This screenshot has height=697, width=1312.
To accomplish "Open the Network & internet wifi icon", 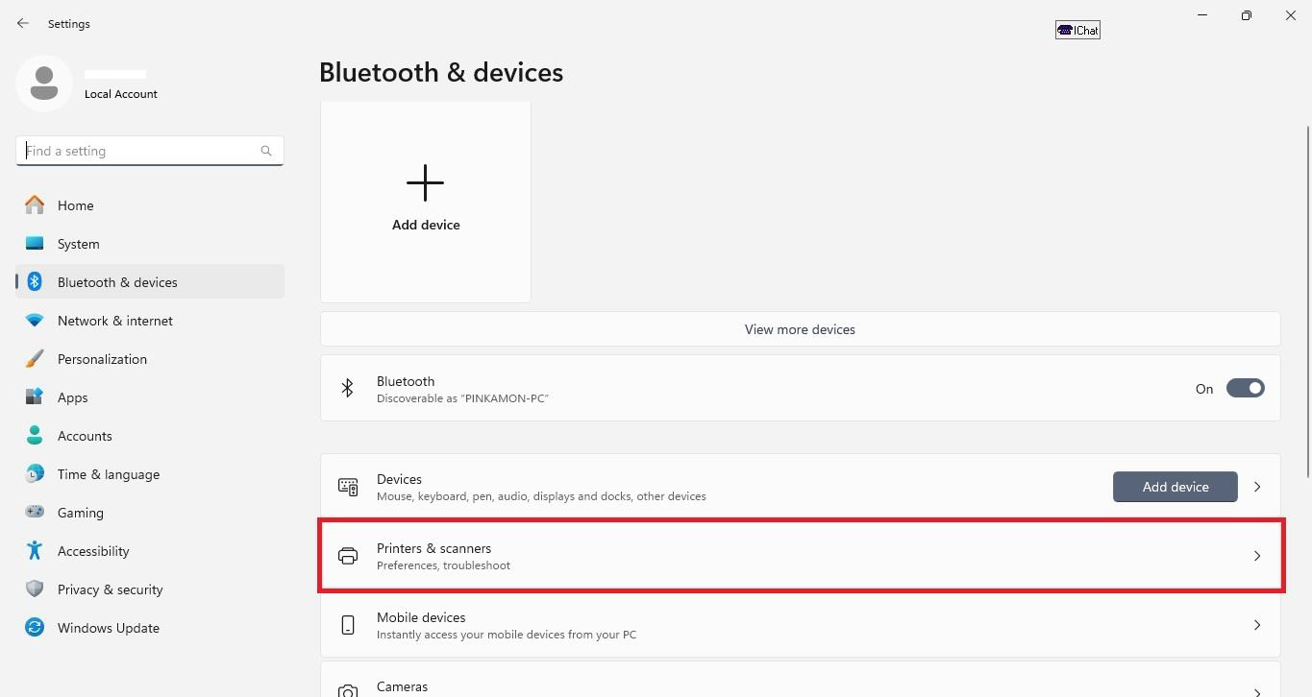I will click(x=35, y=321).
